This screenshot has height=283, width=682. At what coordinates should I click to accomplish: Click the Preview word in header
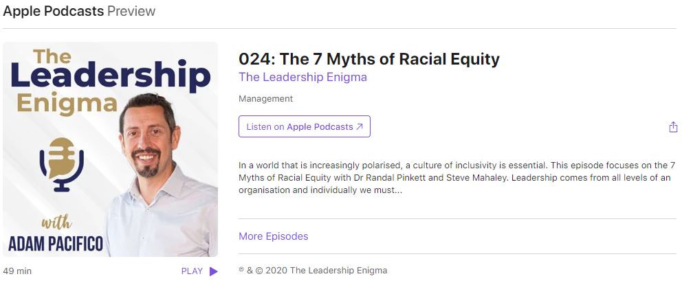131,11
